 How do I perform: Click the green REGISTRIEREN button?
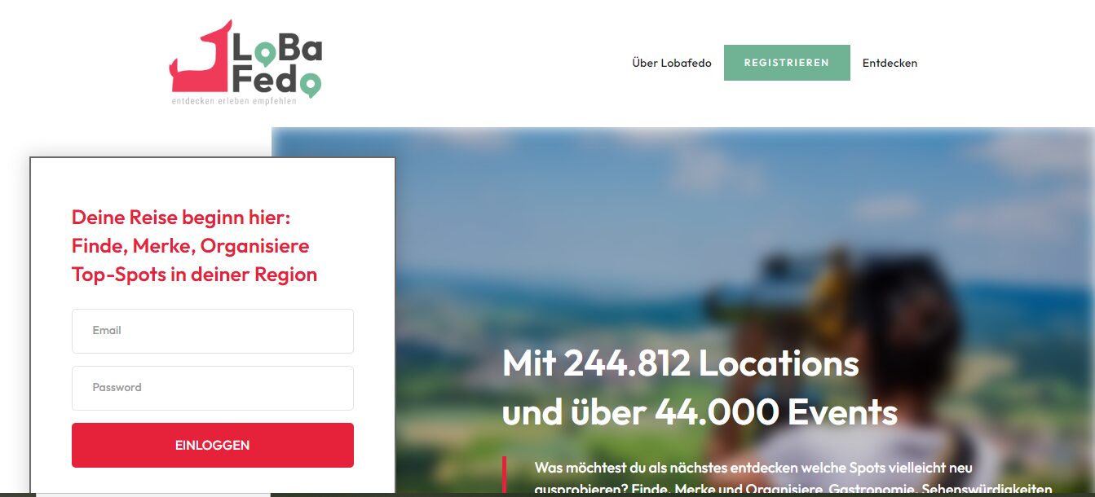click(x=787, y=63)
